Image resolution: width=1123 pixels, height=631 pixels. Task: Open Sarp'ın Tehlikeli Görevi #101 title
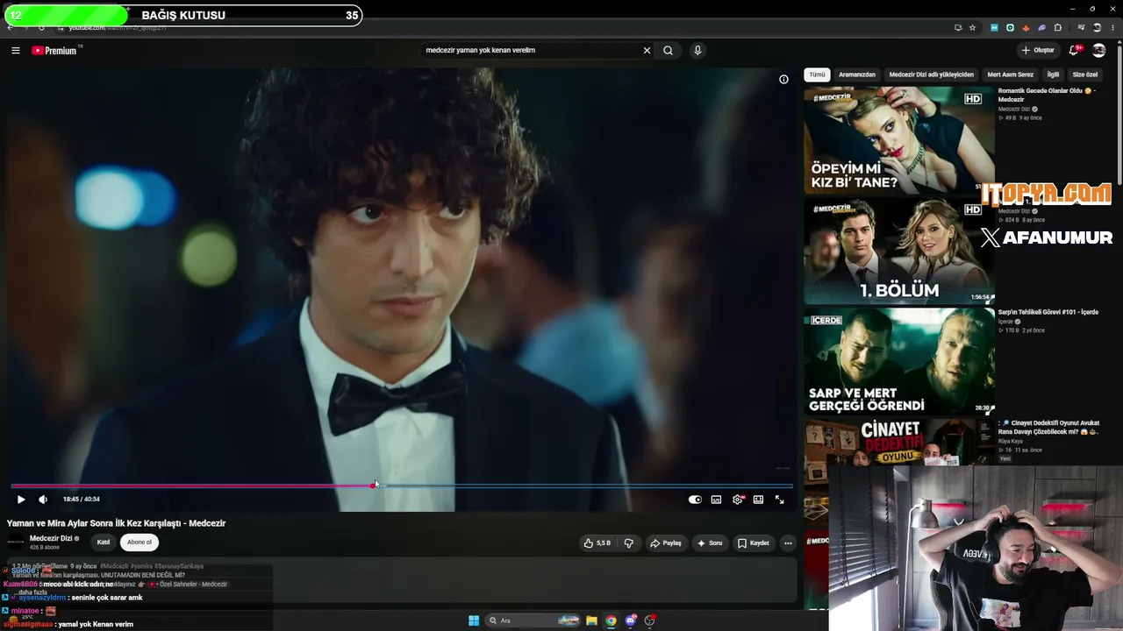pos(1048,312)
